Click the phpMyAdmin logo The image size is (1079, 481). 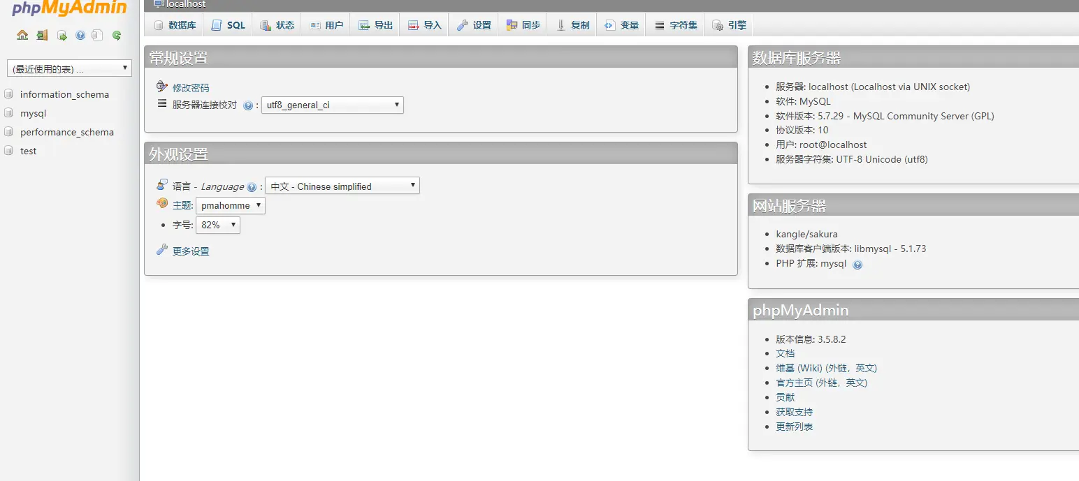[x=69, y=8]
